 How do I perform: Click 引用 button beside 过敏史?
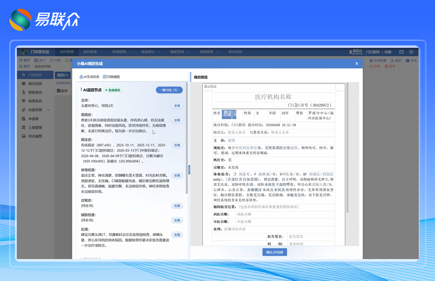click(177, 206)
